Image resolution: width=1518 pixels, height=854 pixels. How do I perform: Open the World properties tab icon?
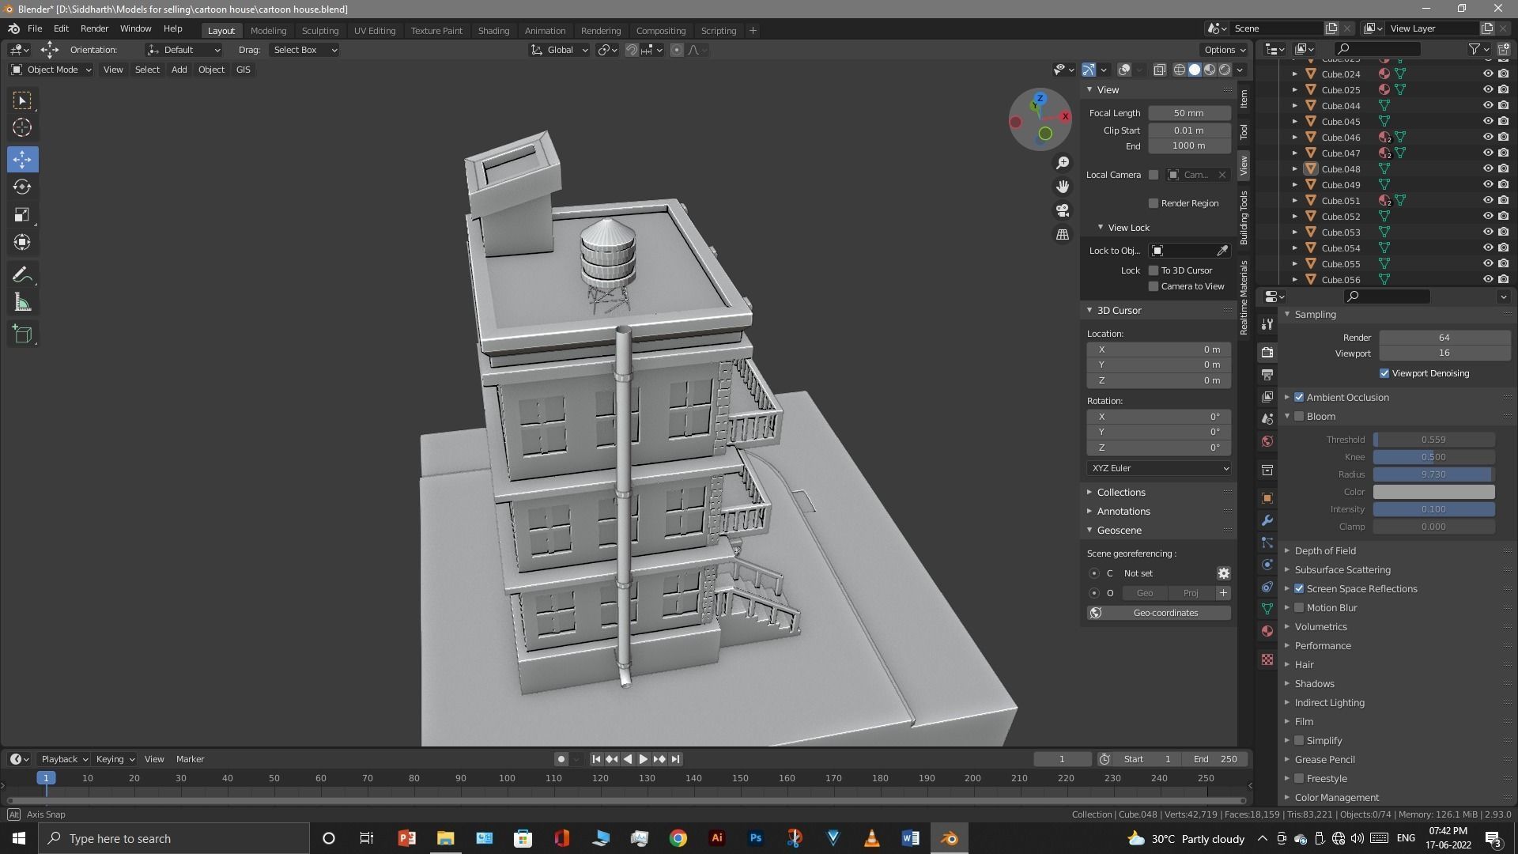coord(1267,441)
